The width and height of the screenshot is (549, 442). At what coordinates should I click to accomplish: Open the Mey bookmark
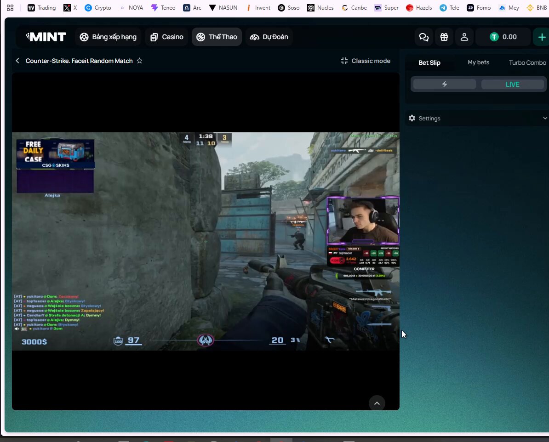pos(509,8)
